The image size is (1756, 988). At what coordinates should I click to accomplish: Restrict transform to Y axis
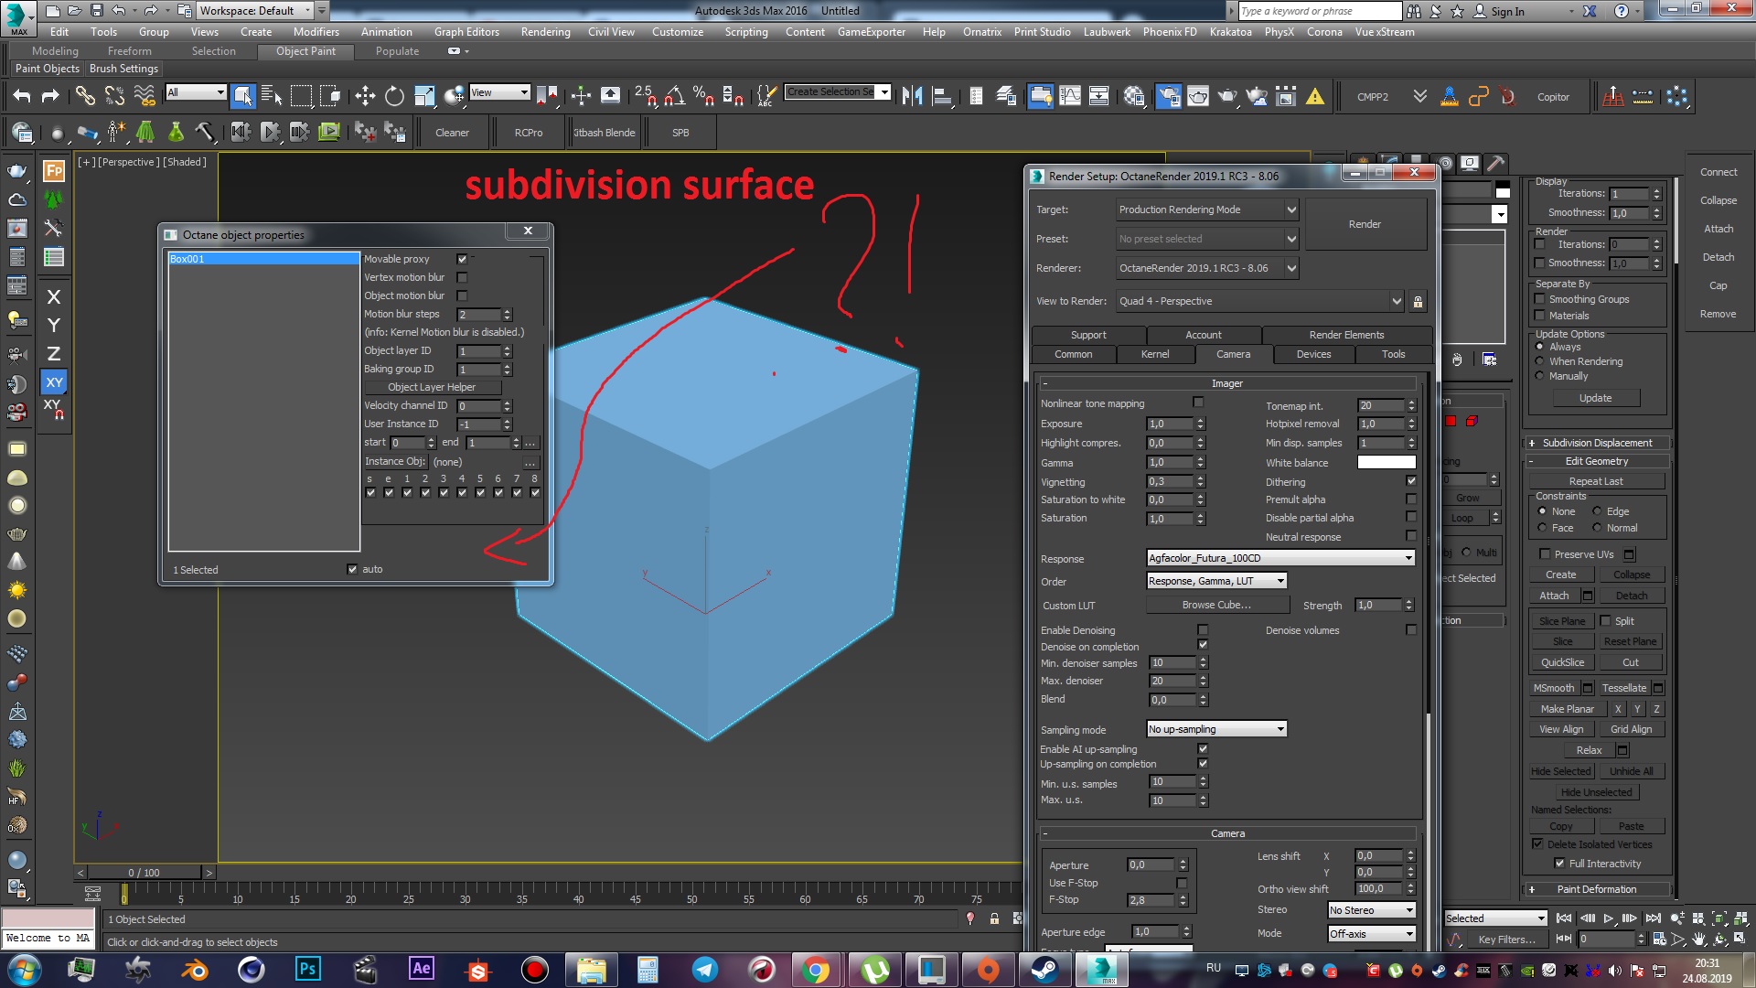(54, 325)
